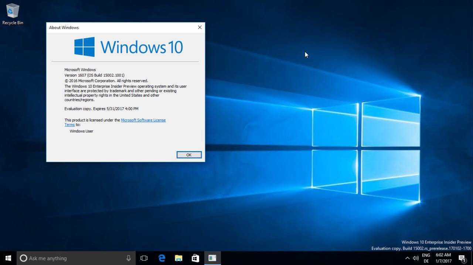
Task: Click the Windows 10 logo banner
Action: (128, 47)
